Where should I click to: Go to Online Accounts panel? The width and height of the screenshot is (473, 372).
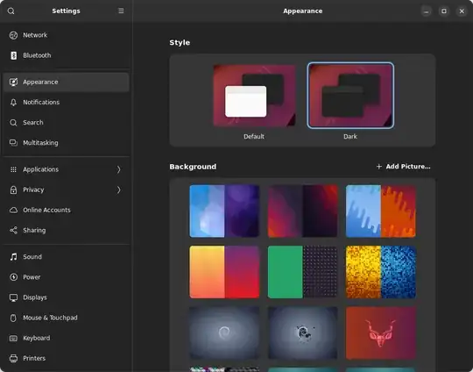[66, 210]
